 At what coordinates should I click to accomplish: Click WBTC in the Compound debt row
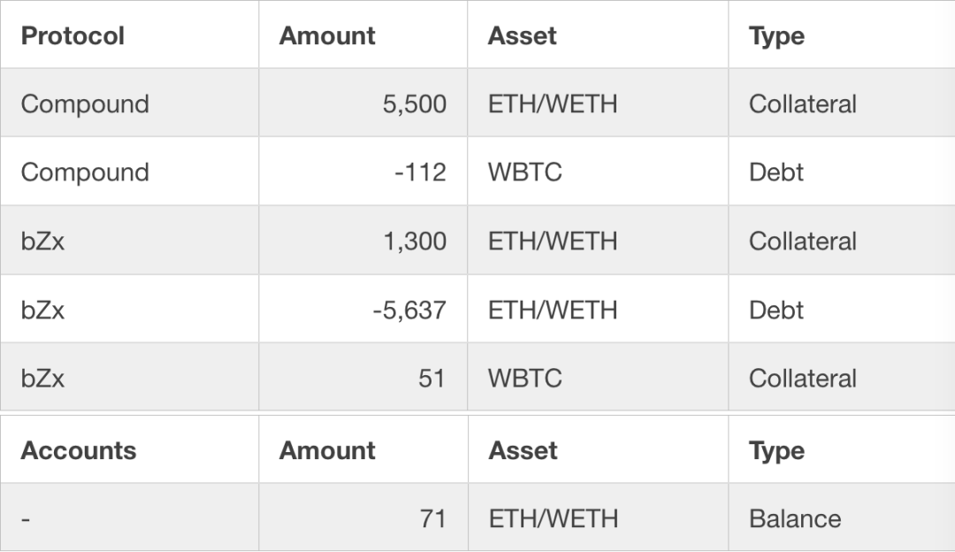(x=524, y=172)
